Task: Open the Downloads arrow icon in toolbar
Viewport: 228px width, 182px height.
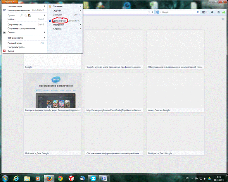Action: click(212, 12)
